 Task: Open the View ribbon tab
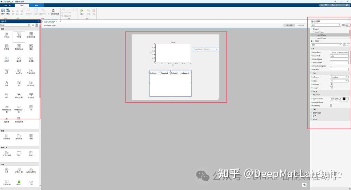point(36,5)
